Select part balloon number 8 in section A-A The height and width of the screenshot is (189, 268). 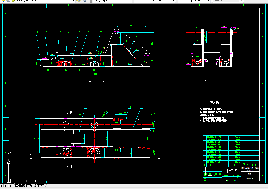click(136, 36)
